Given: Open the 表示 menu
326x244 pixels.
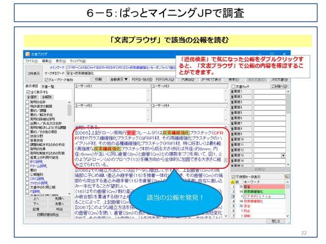Looking at the screenshot, I should point(61,61).
